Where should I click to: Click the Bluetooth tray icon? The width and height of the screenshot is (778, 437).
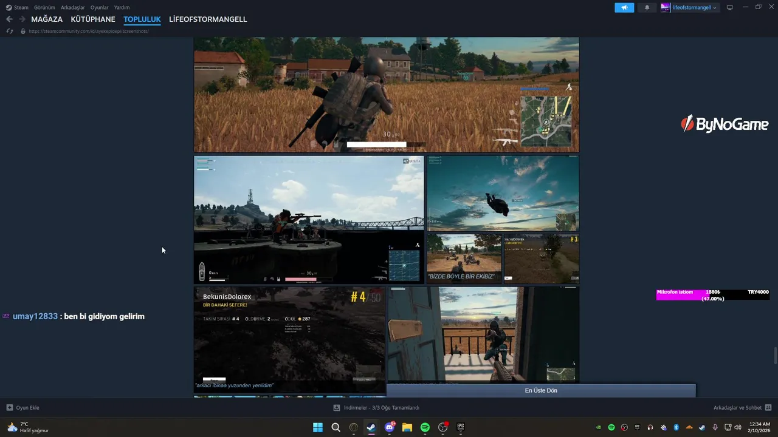pos(676,427)
